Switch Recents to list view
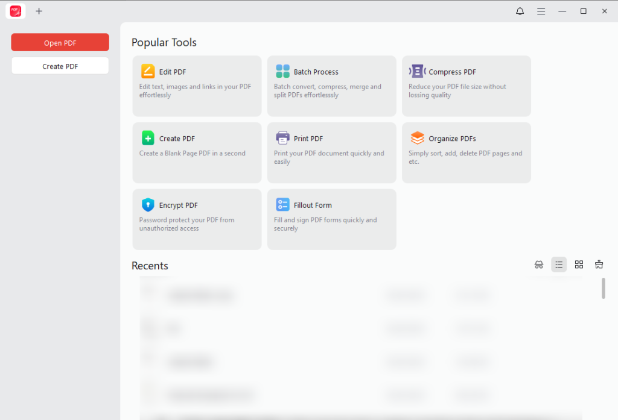618x420 pixels. pyautogui.click(x=559, y=265)
